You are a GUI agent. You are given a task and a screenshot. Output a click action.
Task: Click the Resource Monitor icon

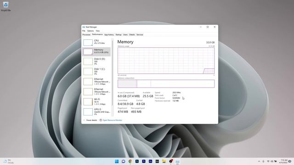(101, 120)
